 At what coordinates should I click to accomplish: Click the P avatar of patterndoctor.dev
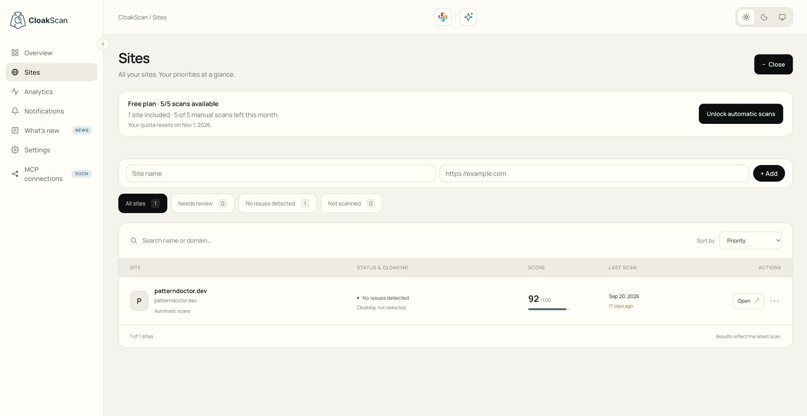click(x=139, y=301)
